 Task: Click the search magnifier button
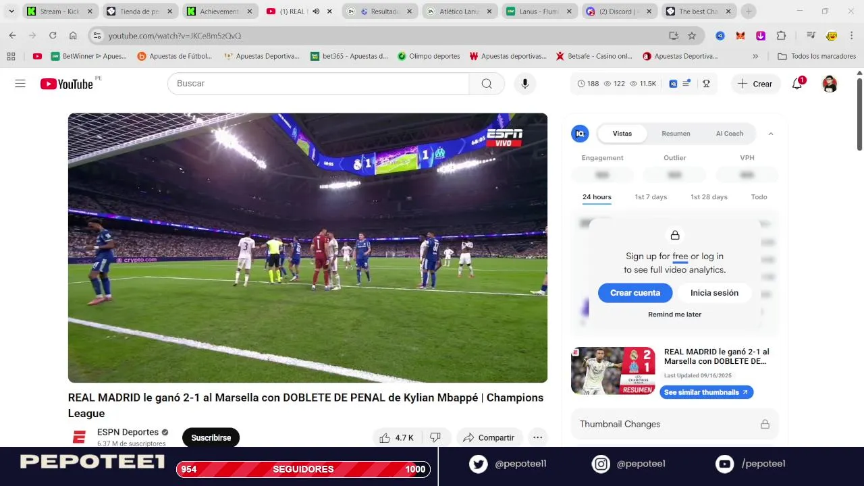[x=487, y=84]
